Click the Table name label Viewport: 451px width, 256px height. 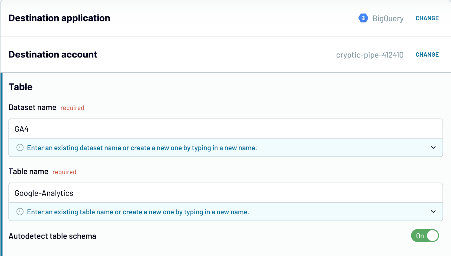(28, 172)
